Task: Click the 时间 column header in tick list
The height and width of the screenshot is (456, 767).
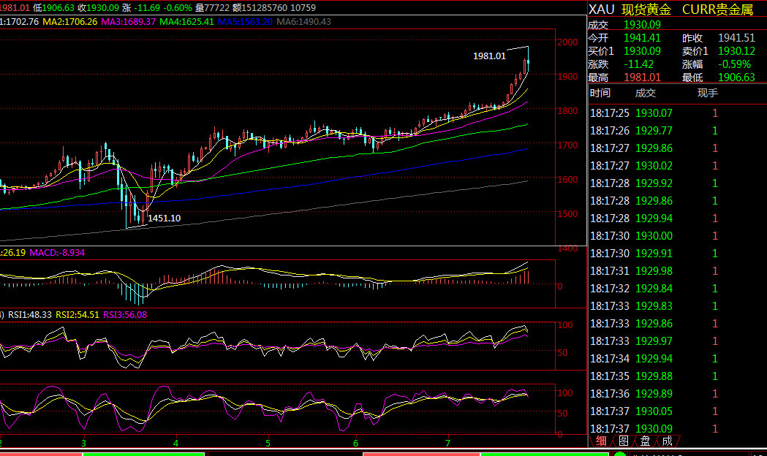Action: pos(600,93)
